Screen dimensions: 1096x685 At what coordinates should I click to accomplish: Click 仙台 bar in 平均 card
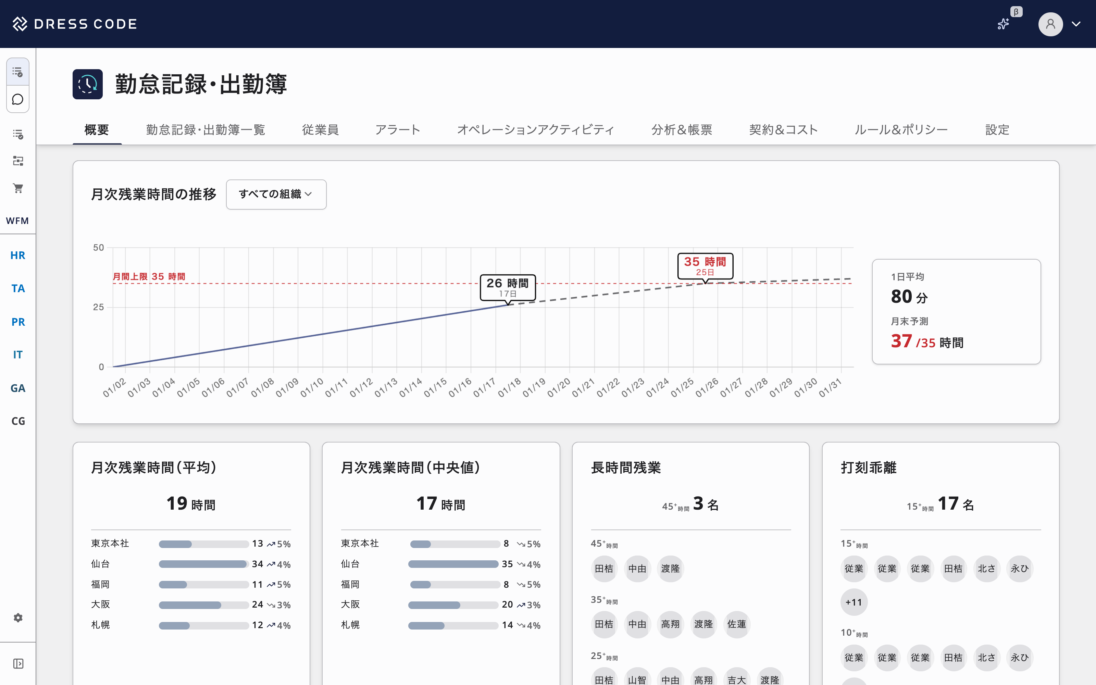(x=203, y=564)
